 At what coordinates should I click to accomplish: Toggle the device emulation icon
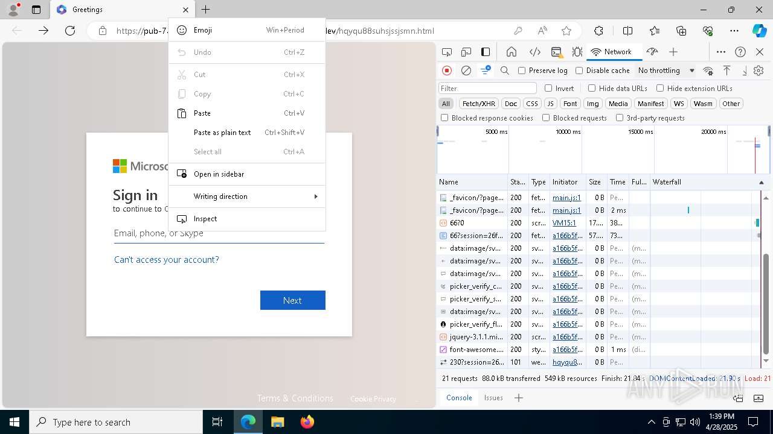pos(466,52)
